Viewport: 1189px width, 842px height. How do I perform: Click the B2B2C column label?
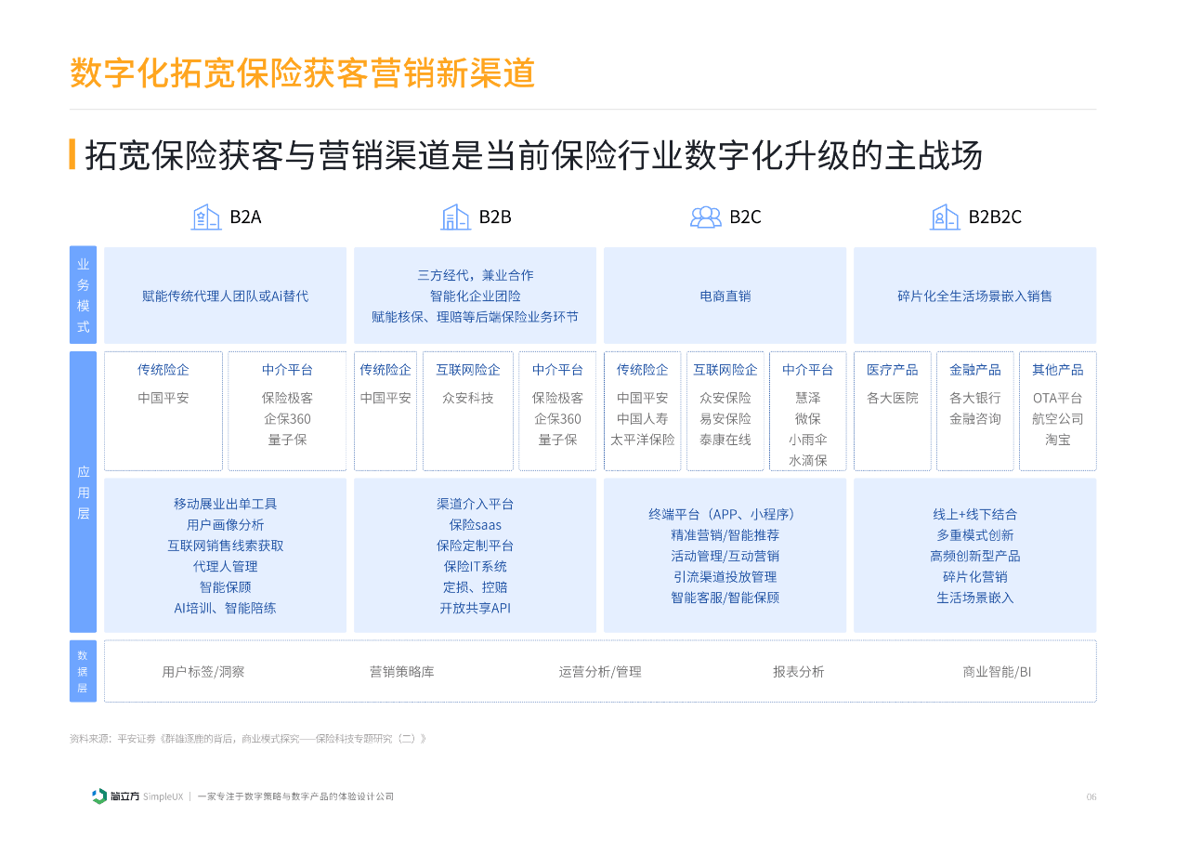coord(995,217)
